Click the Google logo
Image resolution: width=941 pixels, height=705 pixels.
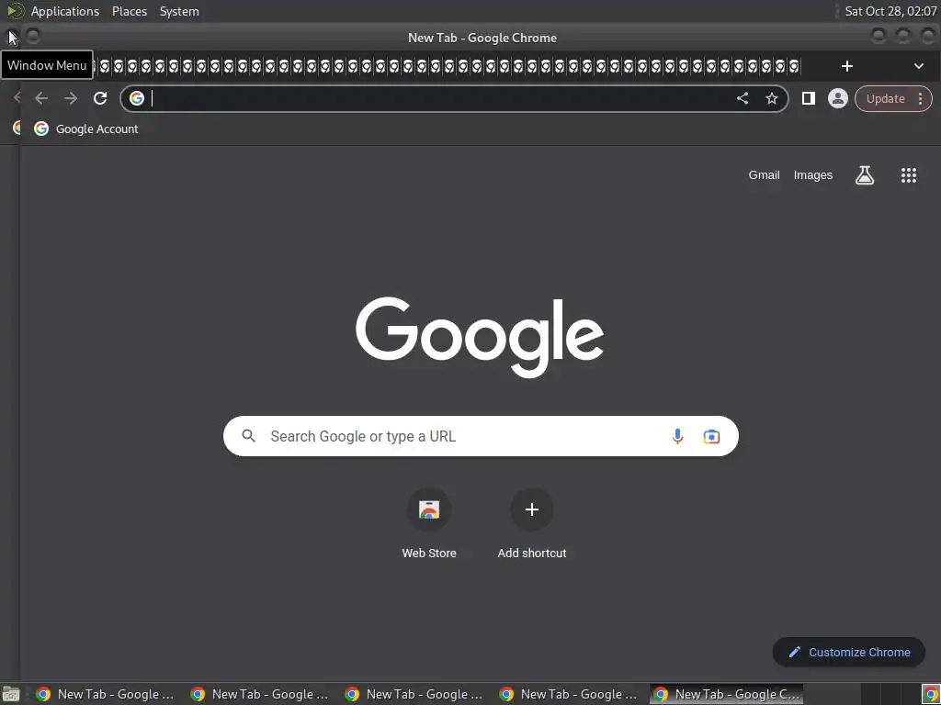(x=480, y=336)
